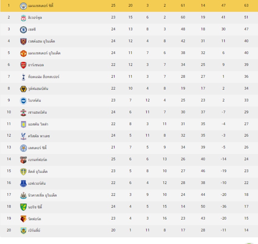Click the Watford crest in row 19
This screenshot has height=244, width=258.
point(23,219)
